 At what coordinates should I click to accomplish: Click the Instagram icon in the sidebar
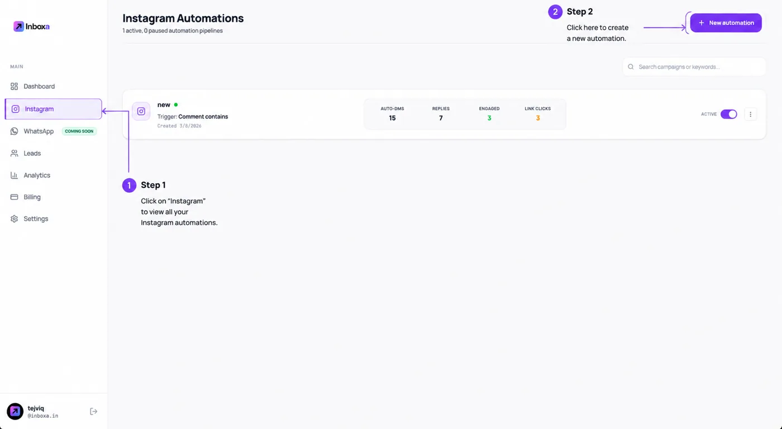tap(16, 109)
